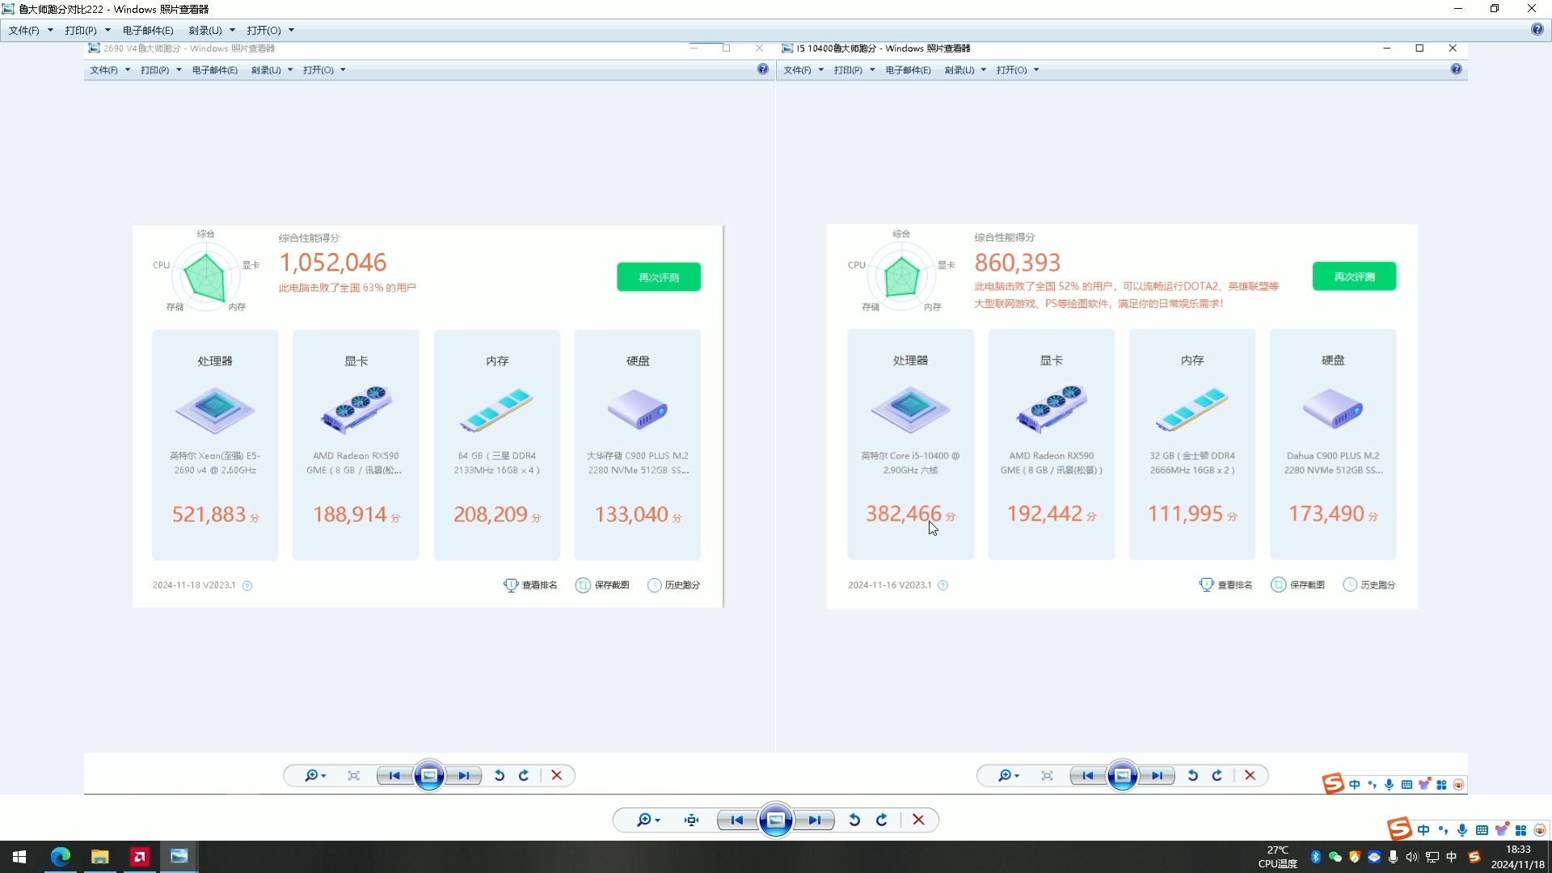The height and width of the screenshot is (873, 1552).
Task: Click actual size icon in the main viewer toolbar
Action: 691,820
